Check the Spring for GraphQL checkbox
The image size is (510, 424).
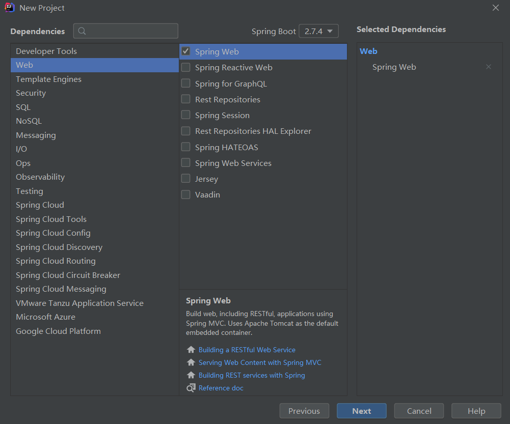(186, 83)
